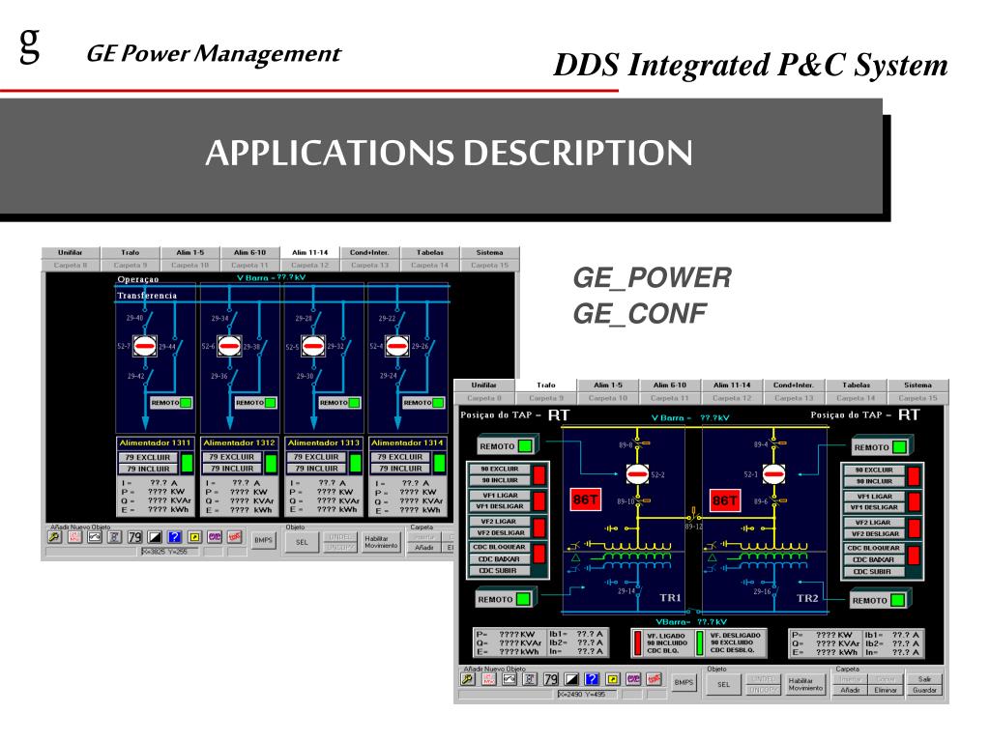
Task: Click the red stamp icon in Trafo window toolbar
Action: click(655, 679)
